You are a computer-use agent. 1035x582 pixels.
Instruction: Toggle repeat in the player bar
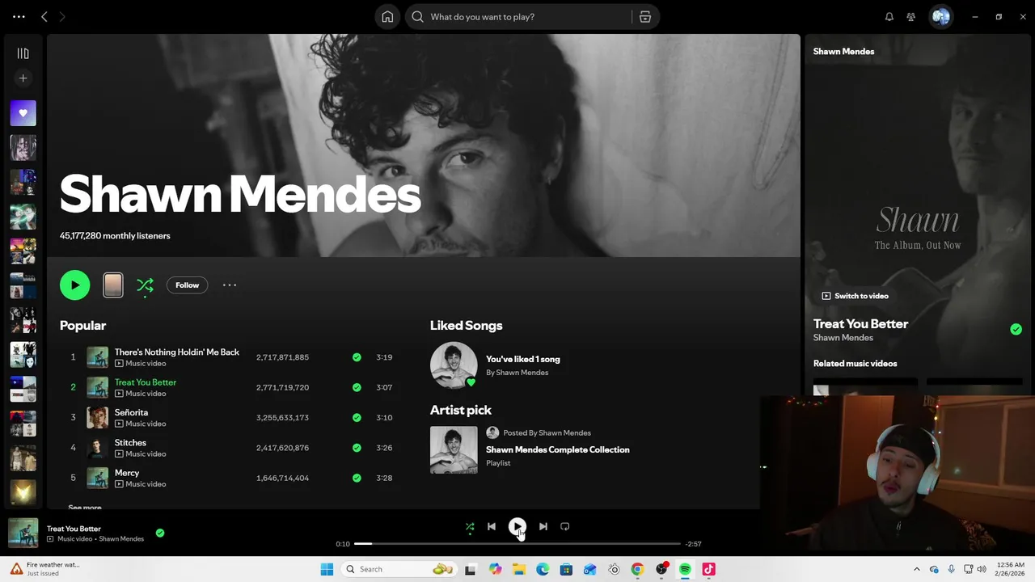tap(565, 526)
